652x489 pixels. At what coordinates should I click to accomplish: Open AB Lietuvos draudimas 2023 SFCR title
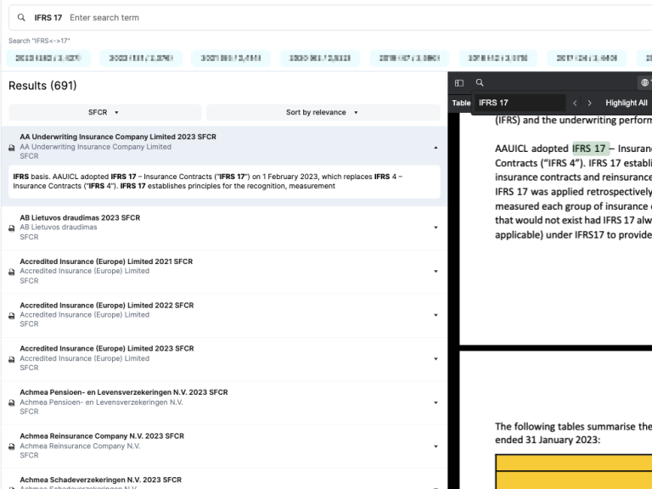tap(80, 217)
